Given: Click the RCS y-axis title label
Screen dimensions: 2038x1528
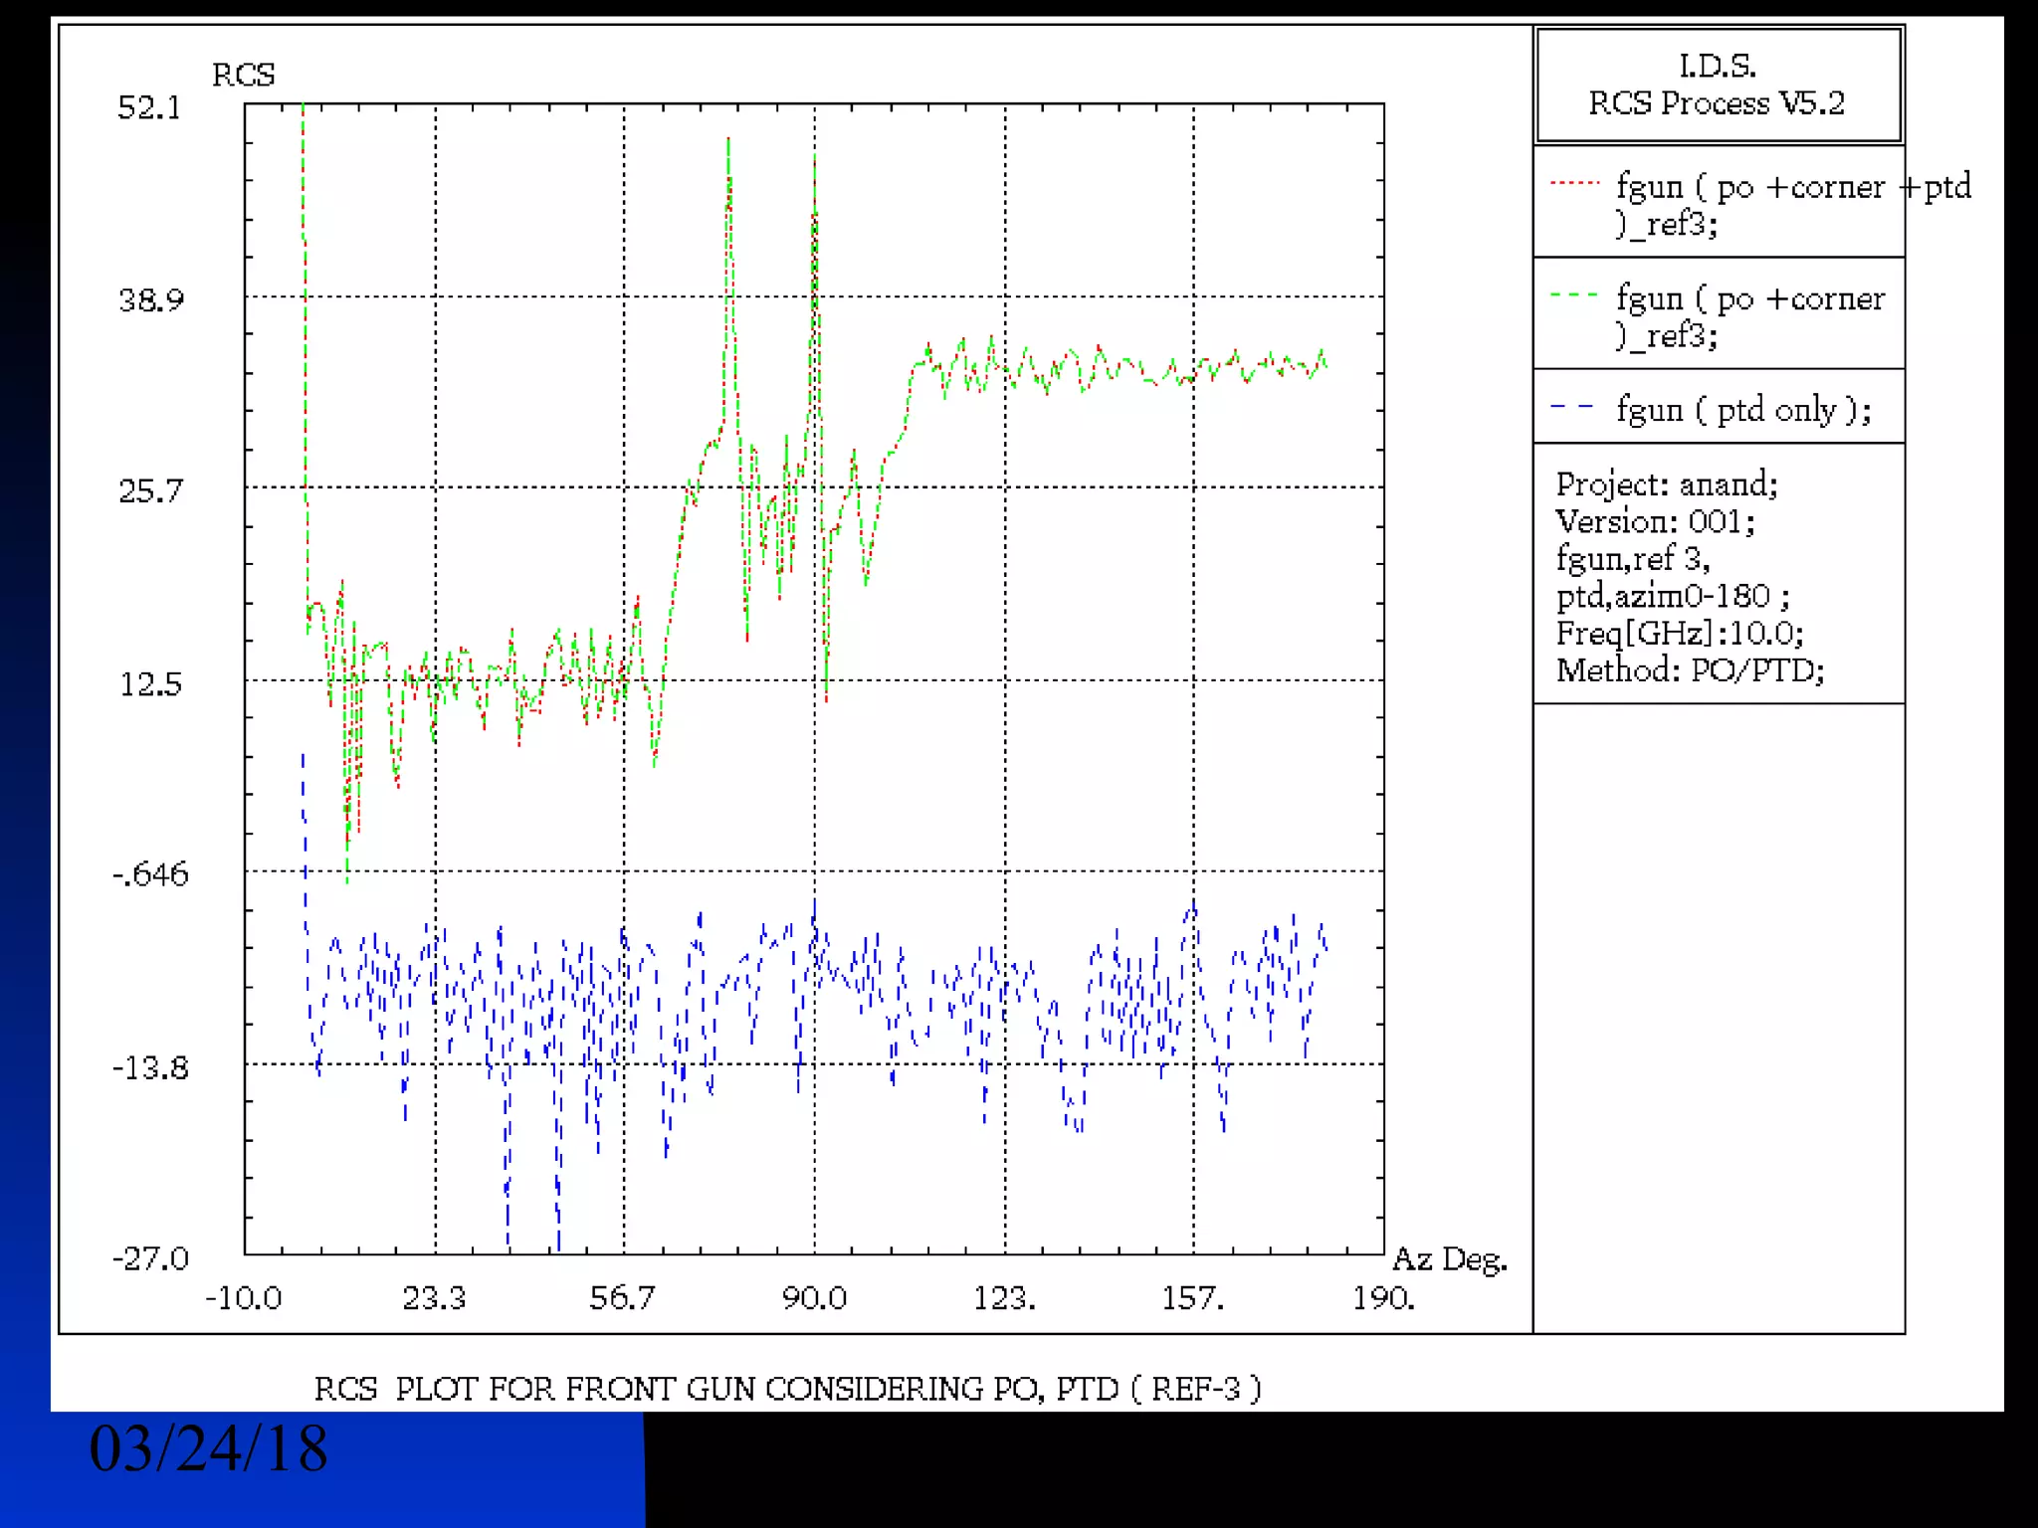Looking at the screenshot, I should [x=243, y=76].
